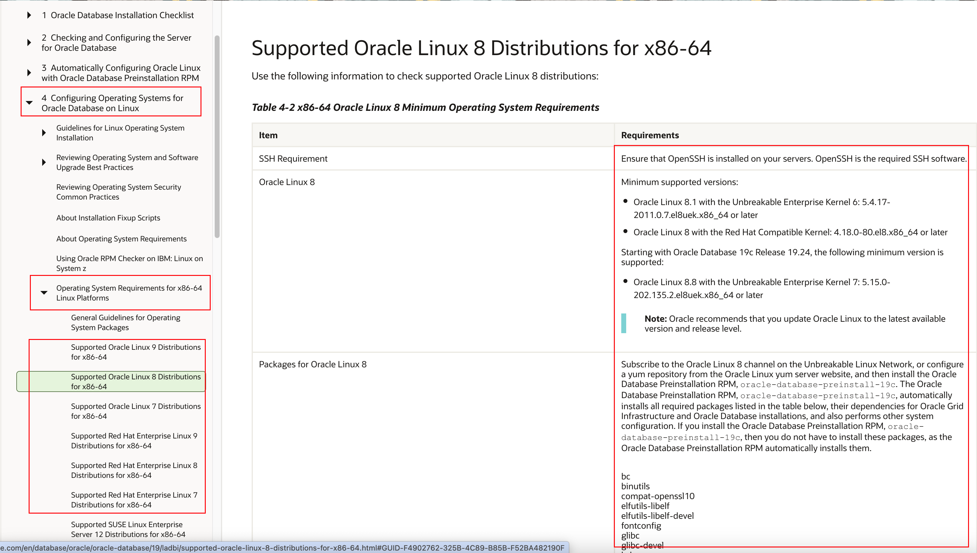Open Reviewing Operating System Security Common Practices
This screenshot has width=977, height=553.
119,192
